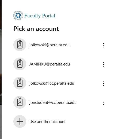
Task: Click the Faculty Portal title text
Action: (x=40, y=16)
